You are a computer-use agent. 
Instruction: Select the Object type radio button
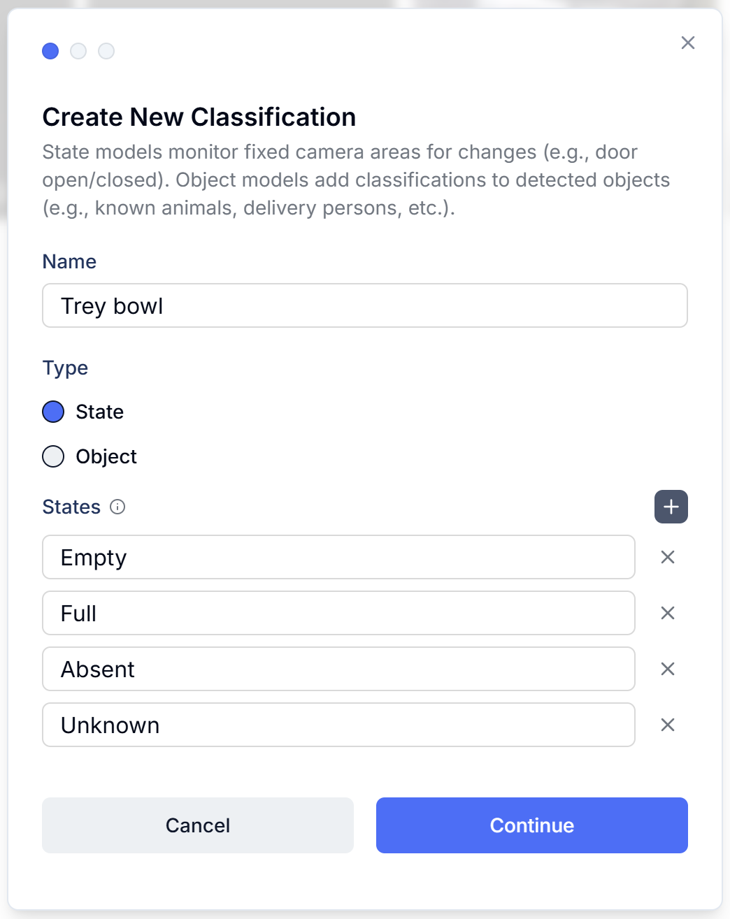(52, 456)
